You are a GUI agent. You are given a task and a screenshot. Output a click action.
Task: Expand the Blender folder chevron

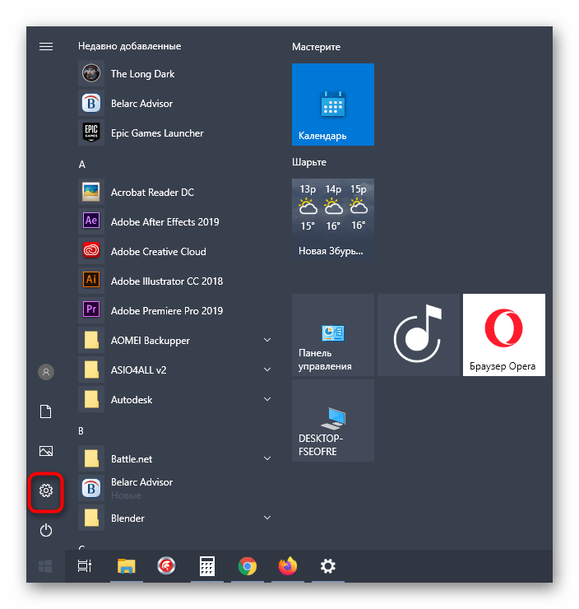pyautogui.click(x=267, y=518)
